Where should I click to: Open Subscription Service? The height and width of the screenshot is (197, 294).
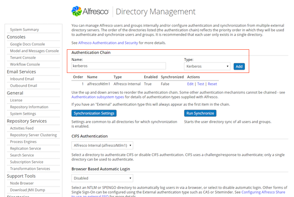26,162
